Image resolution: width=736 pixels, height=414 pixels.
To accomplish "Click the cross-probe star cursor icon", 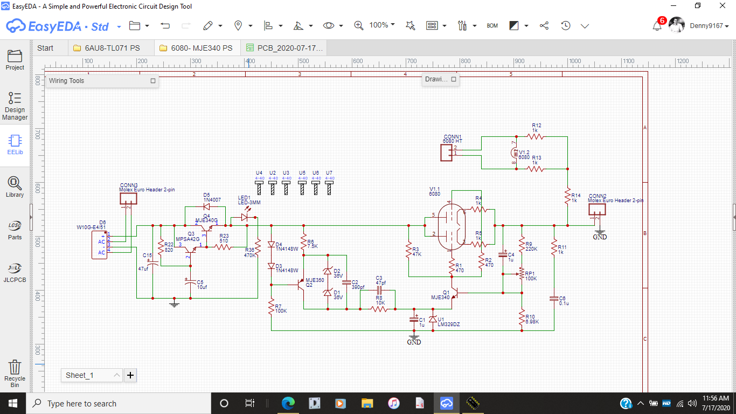I will pyautogui.click(x=410, y=25).
